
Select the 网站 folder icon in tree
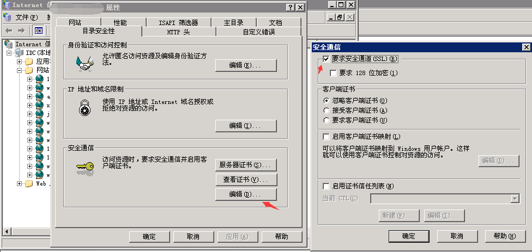tap(29, 70)
